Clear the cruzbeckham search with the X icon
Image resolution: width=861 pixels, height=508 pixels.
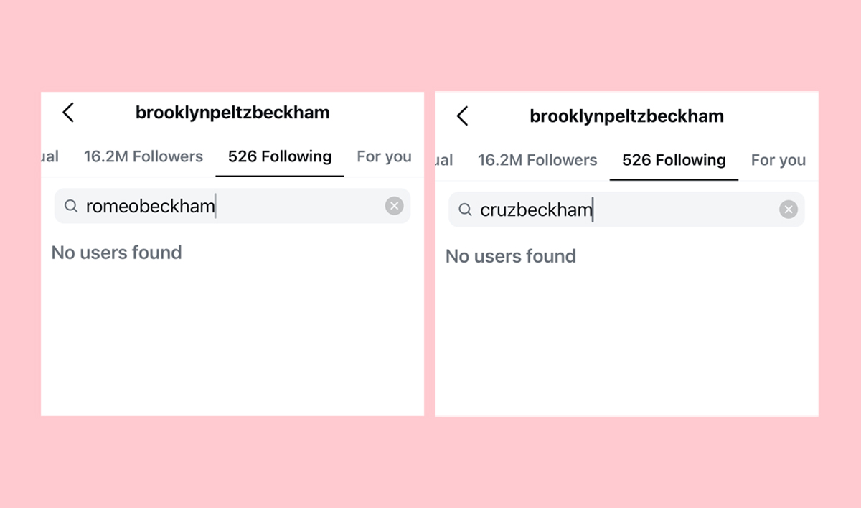click(x=789, y=209)
